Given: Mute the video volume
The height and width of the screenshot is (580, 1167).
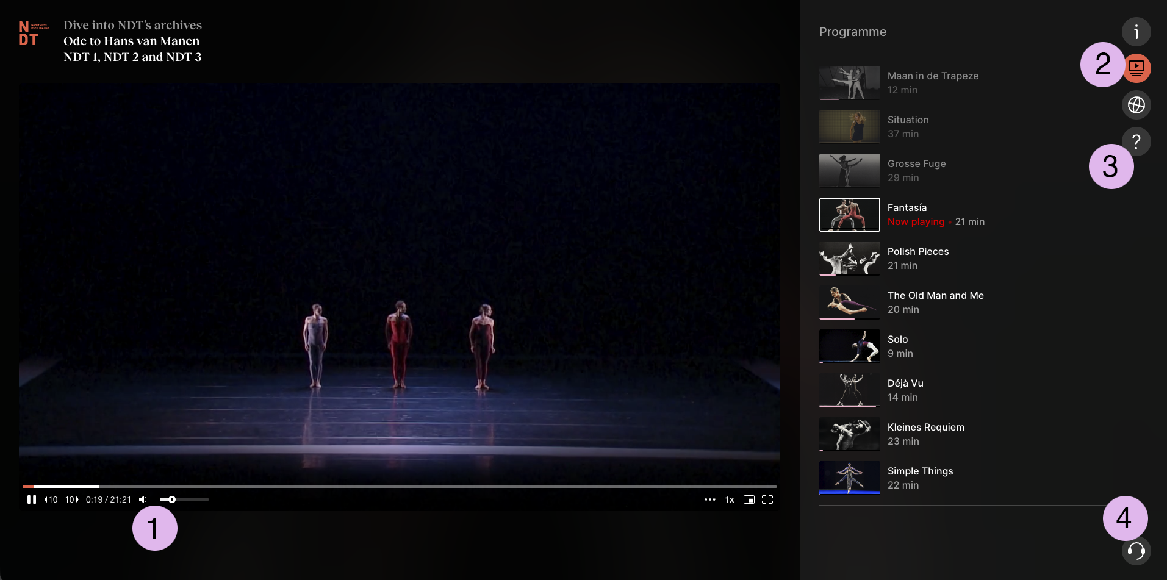Looking at the screenshot, I should pos(143,499).
